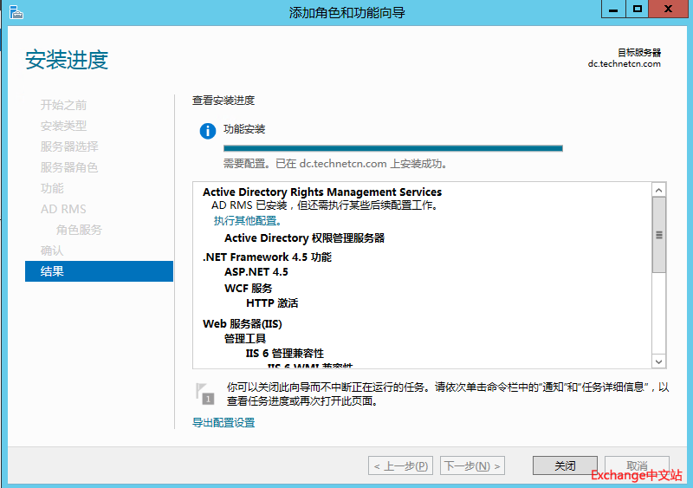The width and height of the screenshot is (693, 488).
Task: Click the blue info icon beside 功能安装
Action: coord(207,131)
